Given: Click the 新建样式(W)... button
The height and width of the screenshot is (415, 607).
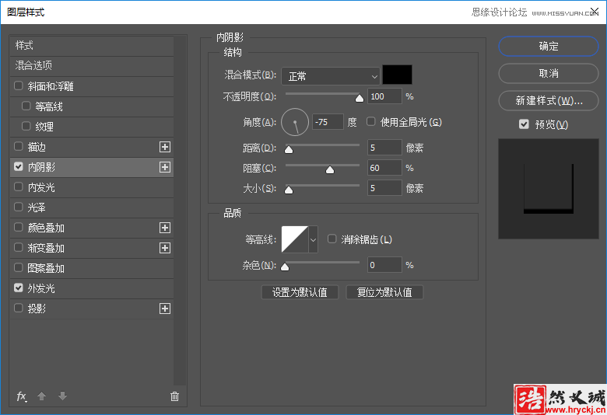Looking at the screenshot, I should point(549,100).
